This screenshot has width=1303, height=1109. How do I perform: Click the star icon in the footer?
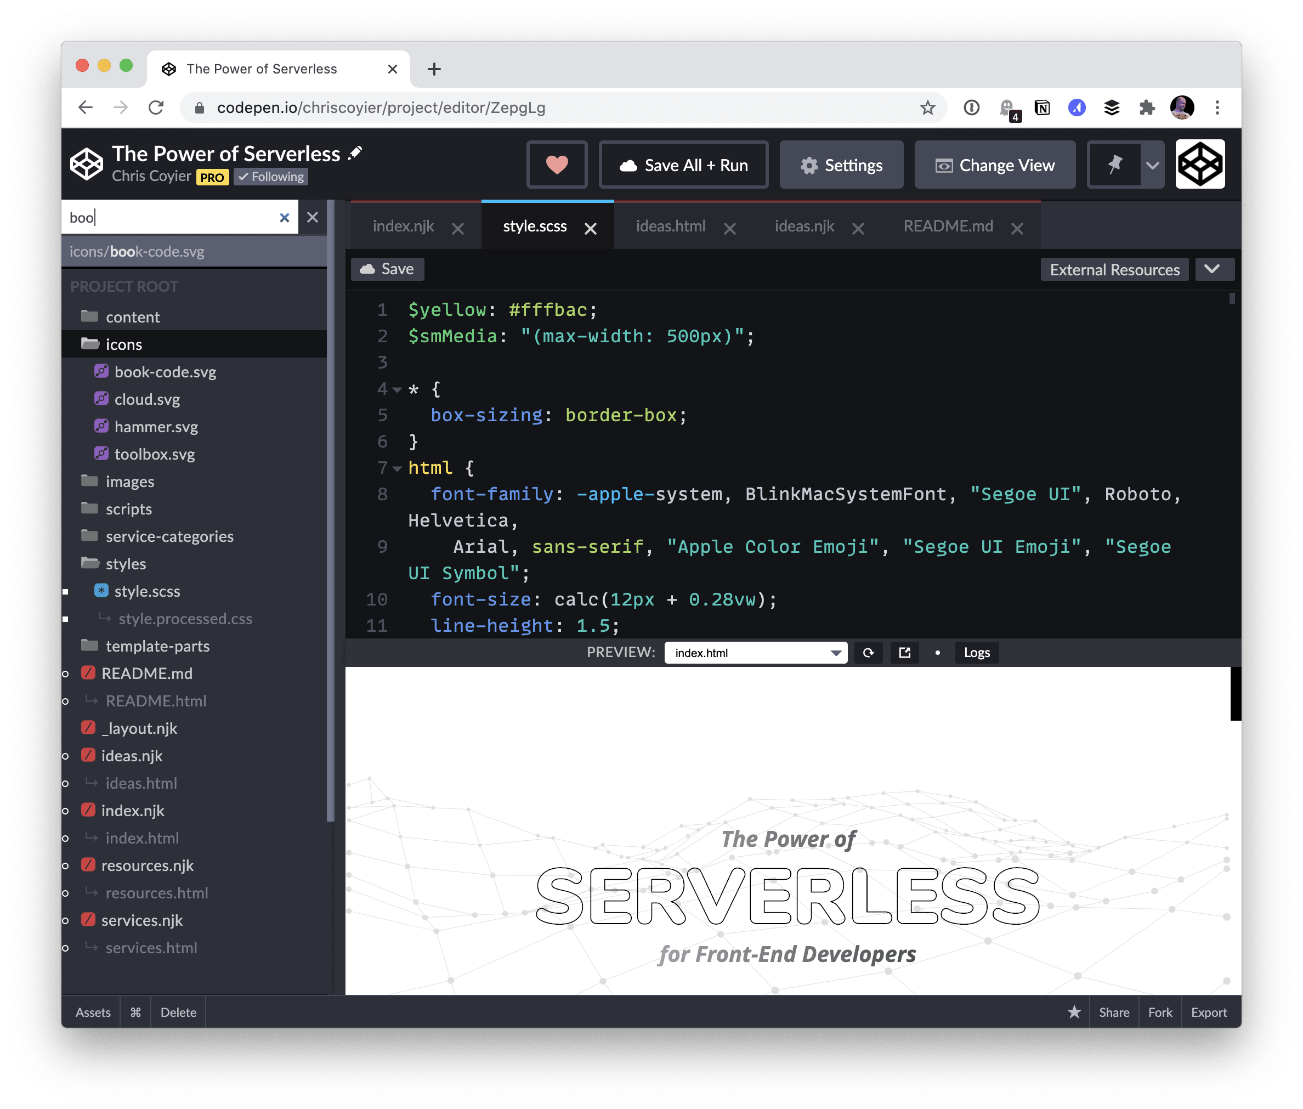[x=1074, y=1011]
